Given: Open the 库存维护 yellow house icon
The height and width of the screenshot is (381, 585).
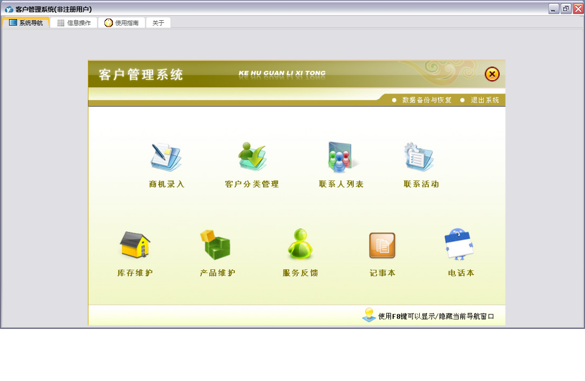Looking at the screenshot, I should [x=135, y=245].
